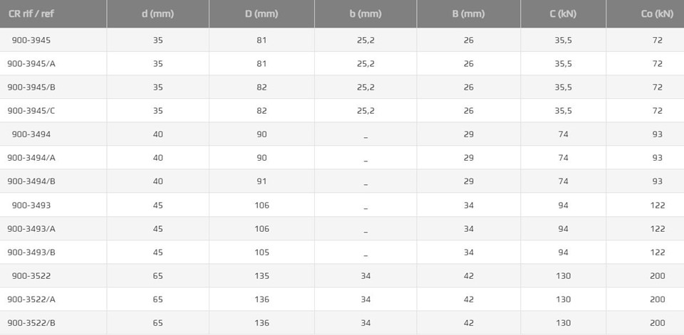This screenshot has height=335, width=684.
Task: Click the Co (kN) column header
Action: [658, 14]
